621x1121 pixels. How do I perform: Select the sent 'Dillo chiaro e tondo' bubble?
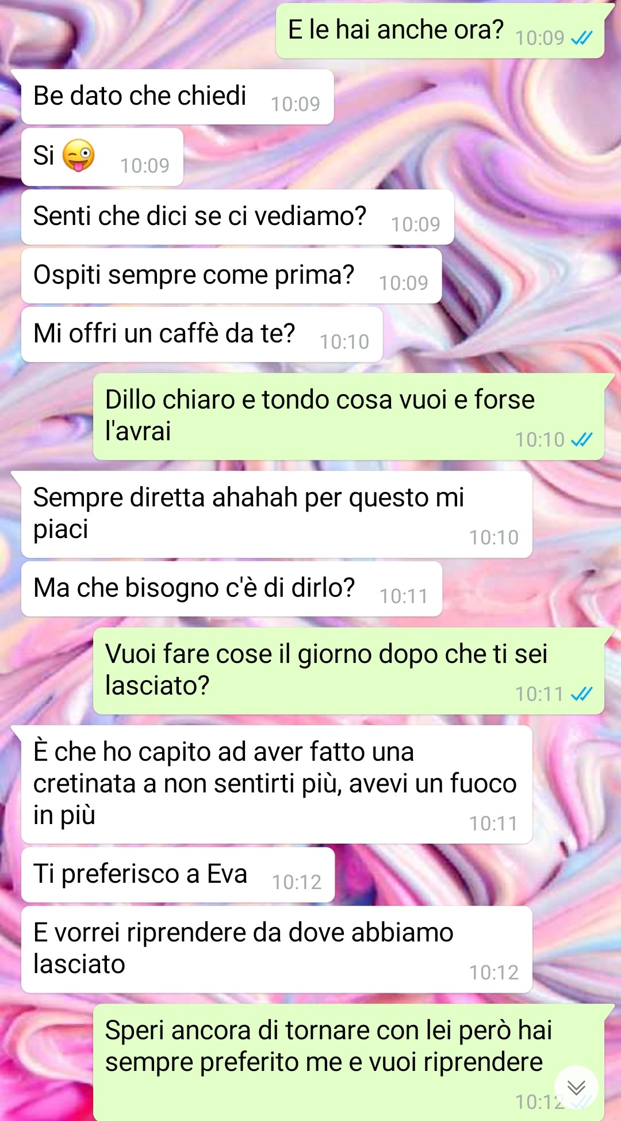pyautogui.click(x=348, y=416)
